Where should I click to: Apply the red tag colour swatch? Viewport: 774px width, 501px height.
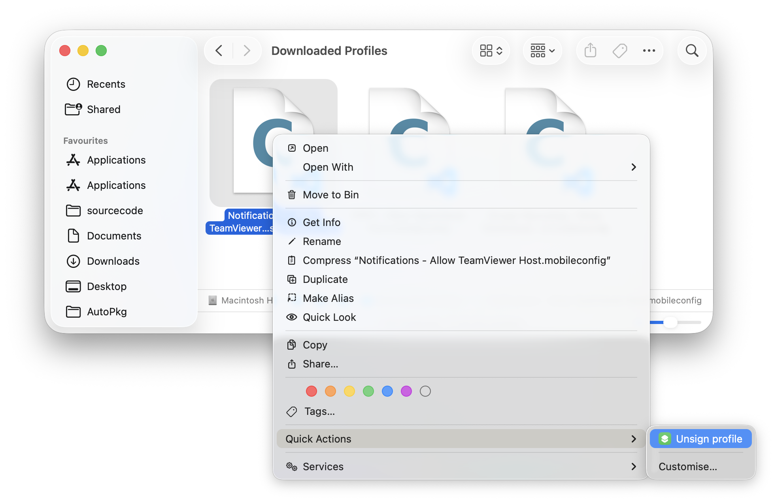[311, 391]
